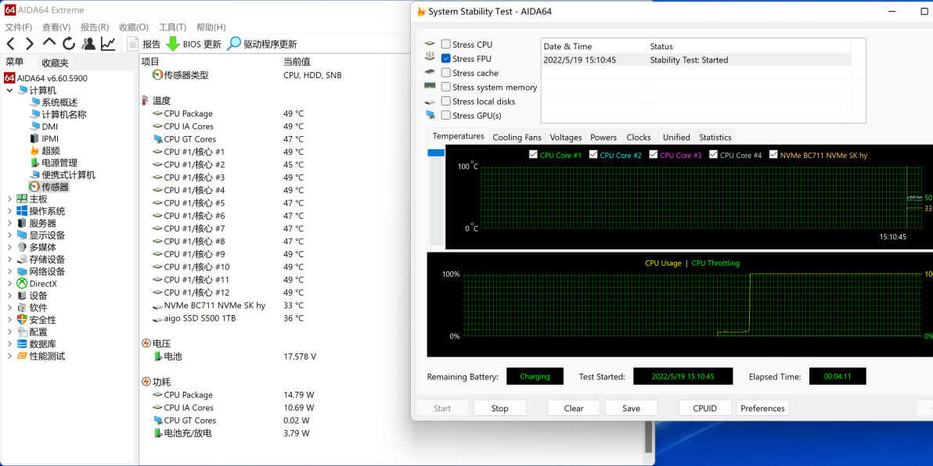Open the 便携式计算机 tree entry
The image size is (933, 466).
[68, 175]
